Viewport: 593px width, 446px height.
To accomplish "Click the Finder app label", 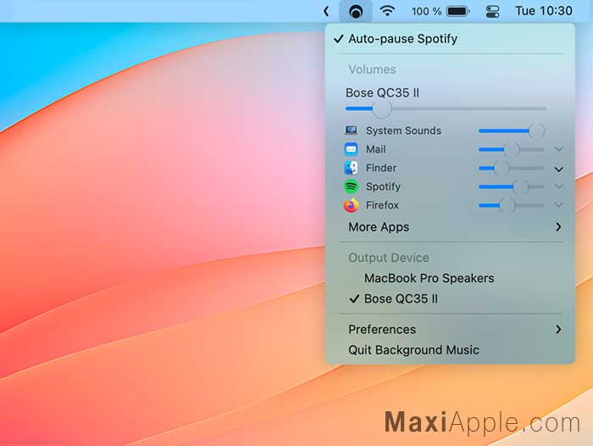I will (381, 168).
